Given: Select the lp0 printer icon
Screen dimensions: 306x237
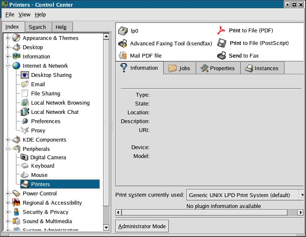Looking at the screenshot, I should [123, 31].
